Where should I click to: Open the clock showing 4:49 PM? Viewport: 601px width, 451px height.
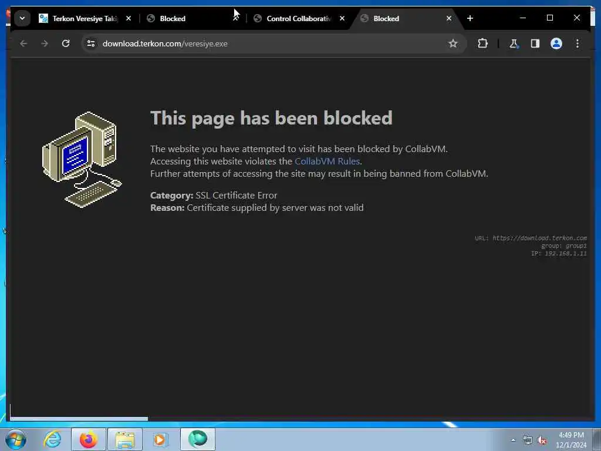[x=571, y=440]
